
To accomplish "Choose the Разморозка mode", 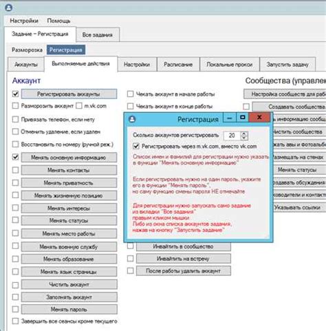I will [x=27, y=50].
